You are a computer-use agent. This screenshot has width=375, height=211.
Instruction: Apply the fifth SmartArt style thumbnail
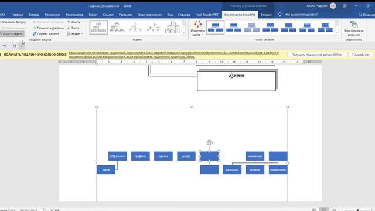(x=289, y=28)
